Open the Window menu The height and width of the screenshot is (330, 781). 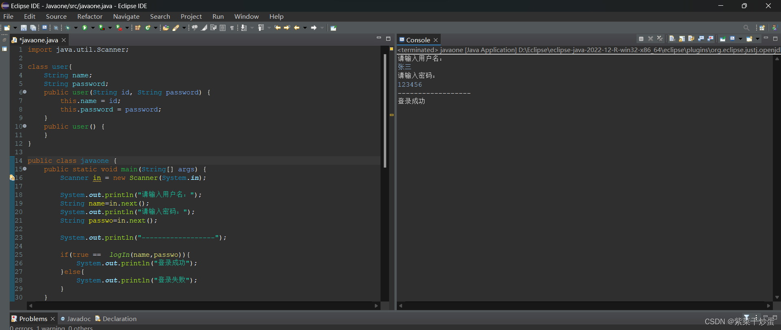pyautogui.click(x=247, y=16)
